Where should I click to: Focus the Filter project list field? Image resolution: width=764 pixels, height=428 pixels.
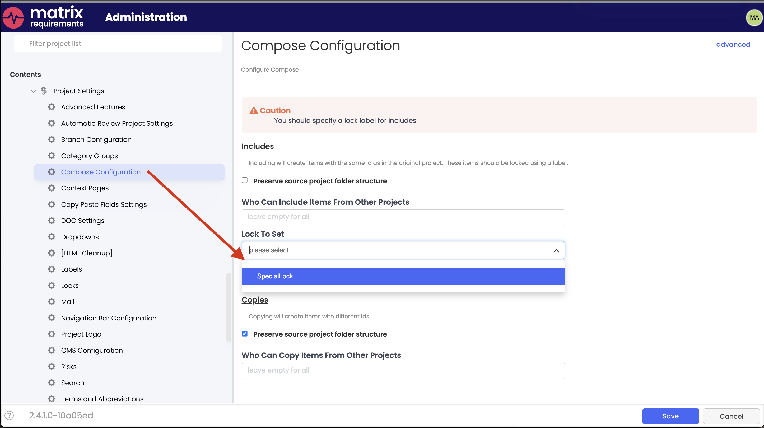click(x=118, y=44)
